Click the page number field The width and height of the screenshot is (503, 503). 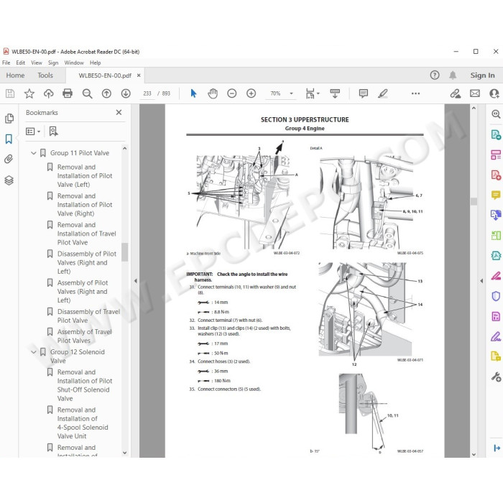tap(147, 93)
